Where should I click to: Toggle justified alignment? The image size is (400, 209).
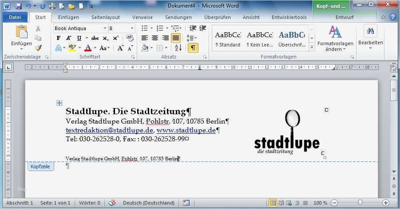point(176,38)
